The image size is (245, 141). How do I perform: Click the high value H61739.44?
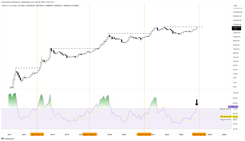pos(40,6)
